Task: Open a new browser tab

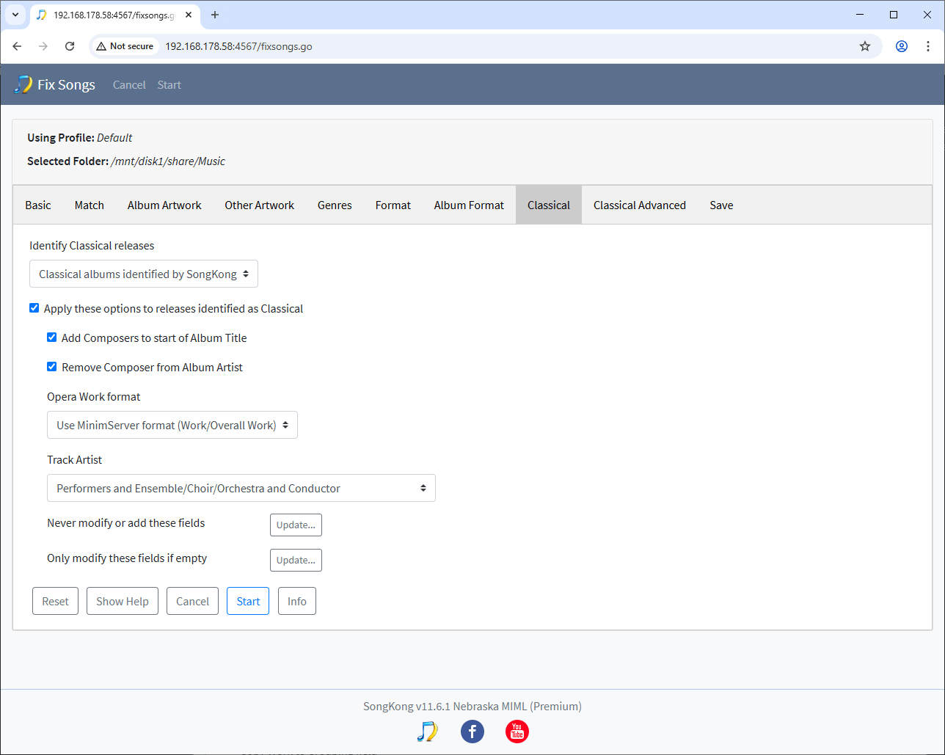Action: click(x=215, y=15)
